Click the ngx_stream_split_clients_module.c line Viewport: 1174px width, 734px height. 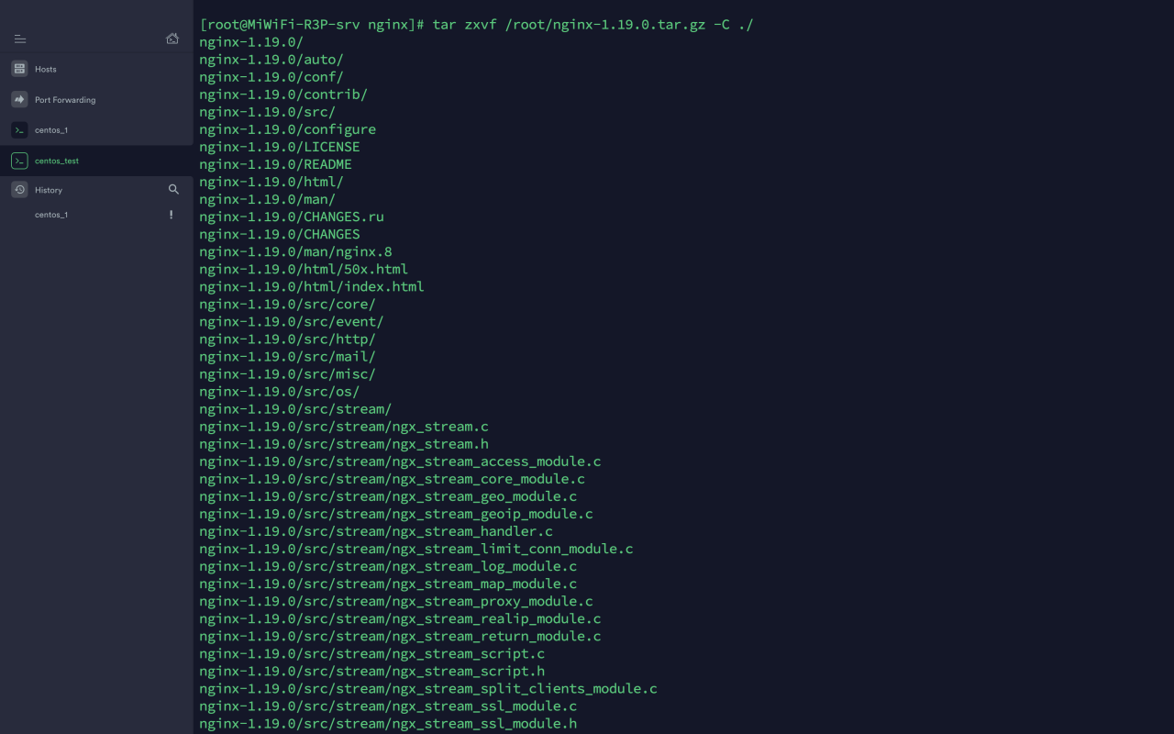(428, 688)
